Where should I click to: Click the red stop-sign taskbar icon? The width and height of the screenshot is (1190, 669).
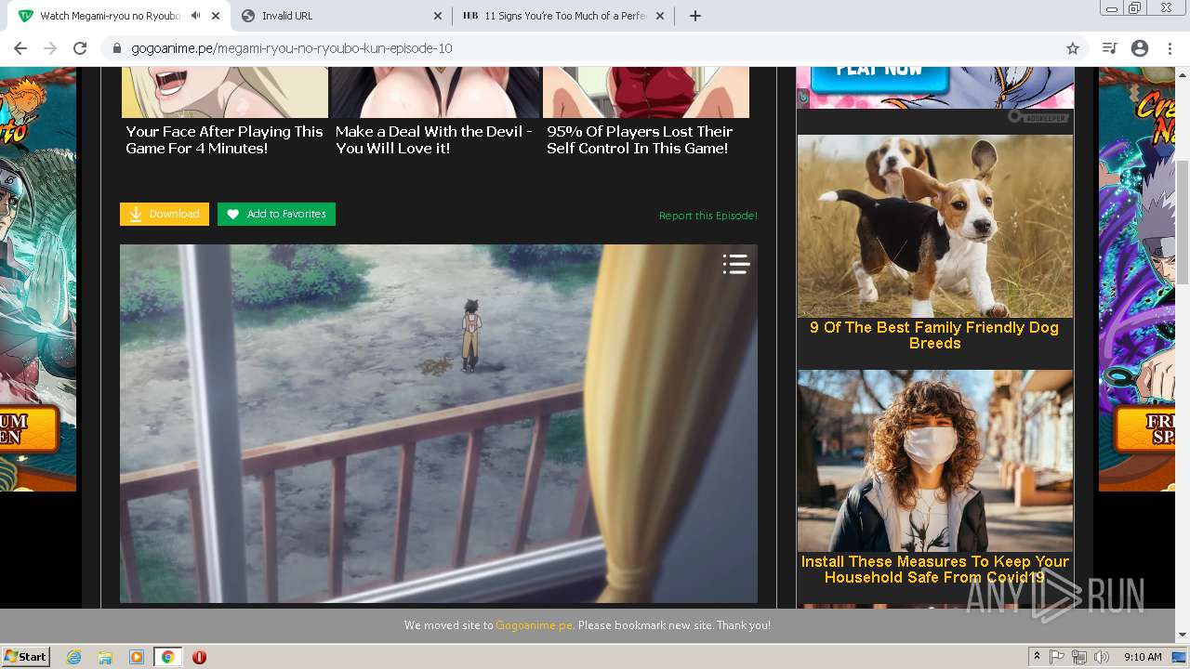coord(199,657)
